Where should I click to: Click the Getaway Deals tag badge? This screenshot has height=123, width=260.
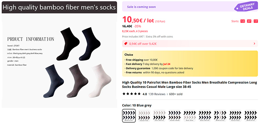coord(246,7)
